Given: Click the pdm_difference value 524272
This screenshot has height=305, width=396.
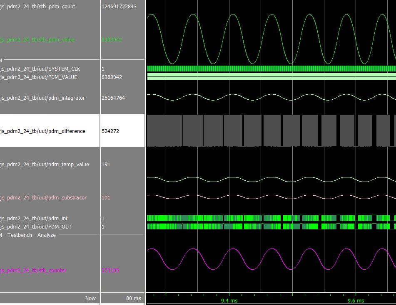Looking at the screenshot, I should (x=110, y=131).
